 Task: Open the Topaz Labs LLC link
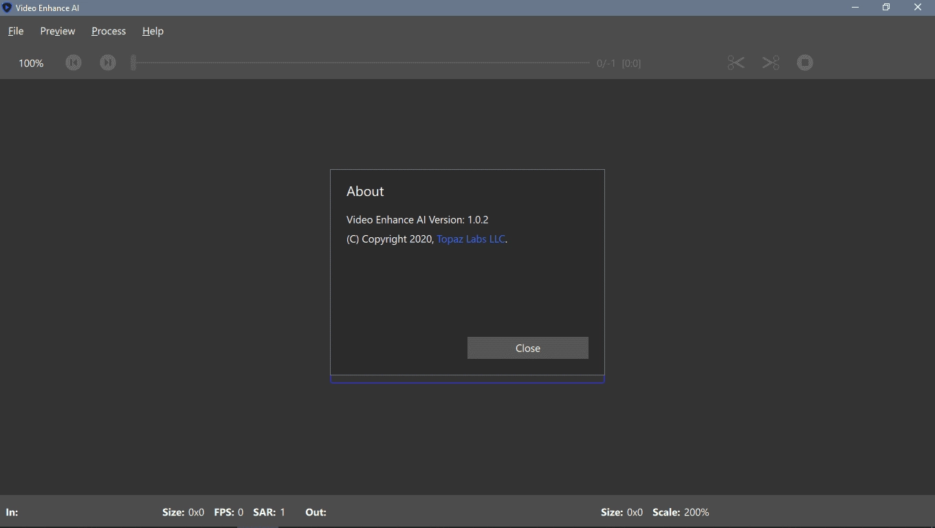471,239
